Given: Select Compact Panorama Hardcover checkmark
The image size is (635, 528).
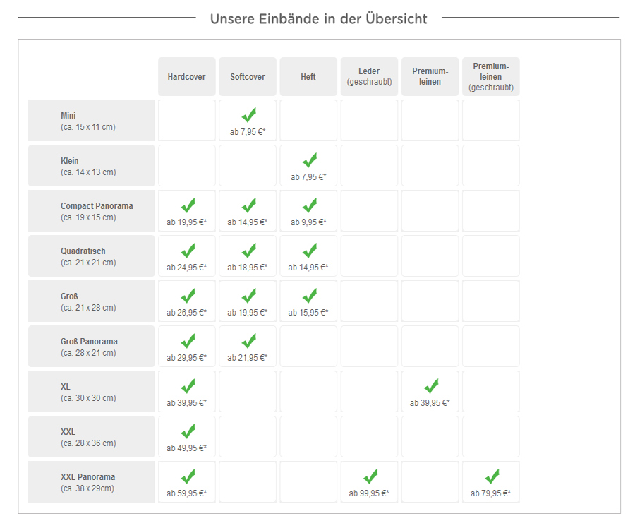Looking at the screenshot, I should point(188,205).
